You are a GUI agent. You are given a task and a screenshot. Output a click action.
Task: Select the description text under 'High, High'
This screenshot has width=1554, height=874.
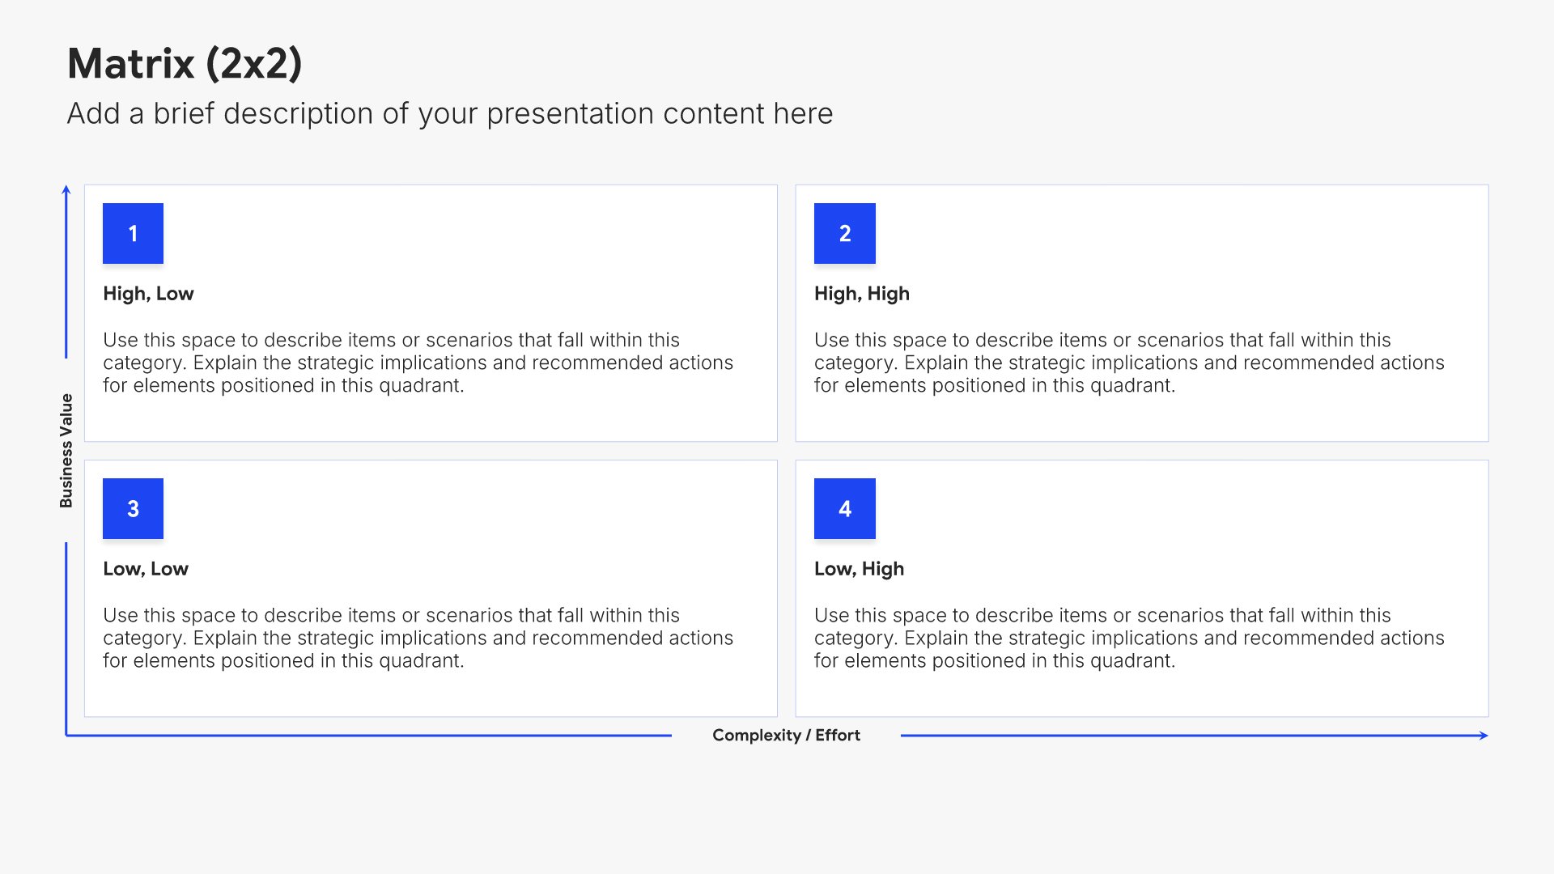tap(1129, 363)
